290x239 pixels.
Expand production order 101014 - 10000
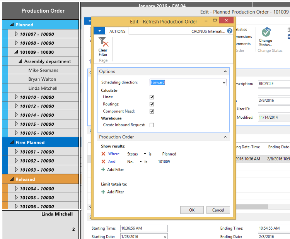point(16,115)
